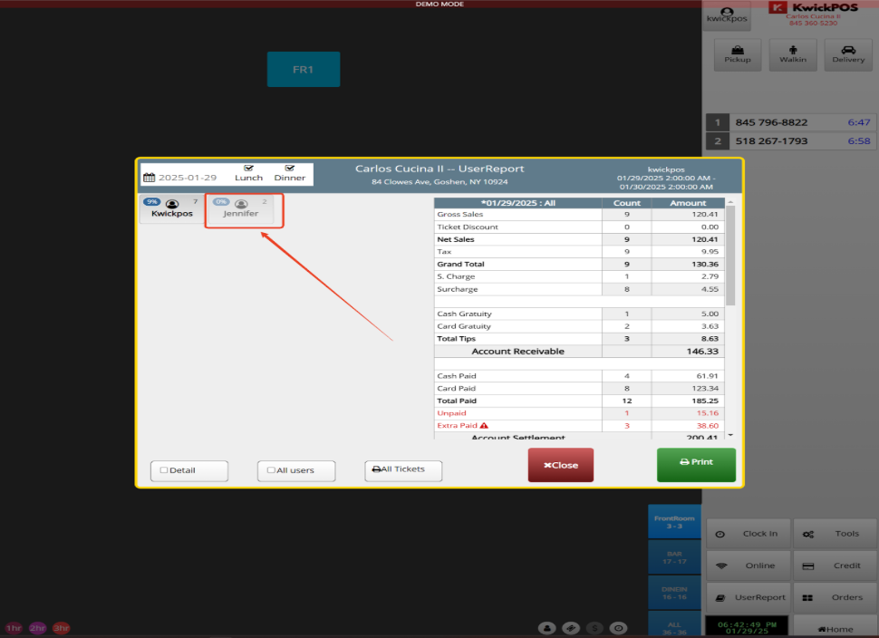This screenshot has height=638, width=879.
Task: Switch to the BAR 17-17 tab
Action: point(674,557)
